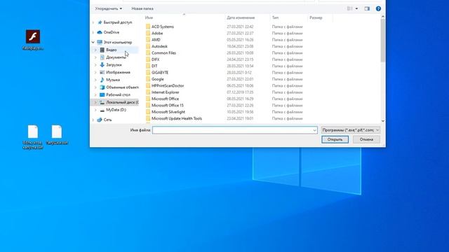Select the DIT folder
This screenshot has width=449, height=252.
click(x=154, y=66)
